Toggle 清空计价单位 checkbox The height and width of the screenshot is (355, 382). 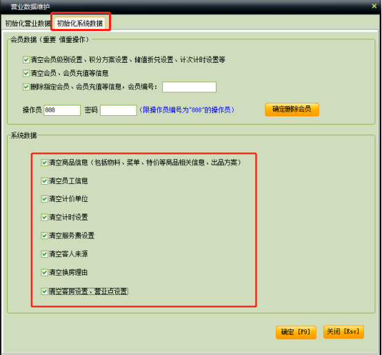coord(44,199)
